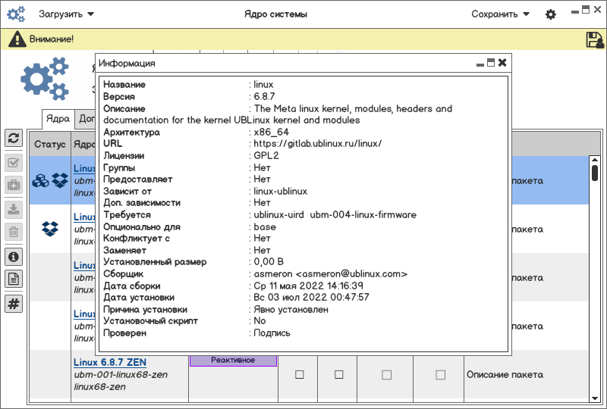Screen dimensions: 607x409
Task: Toggle last checkbox in Linux 6.8.7 ZEN row
Action: 440,374
